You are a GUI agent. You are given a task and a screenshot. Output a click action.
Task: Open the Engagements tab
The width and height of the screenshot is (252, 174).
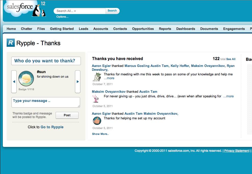point(234,29)
